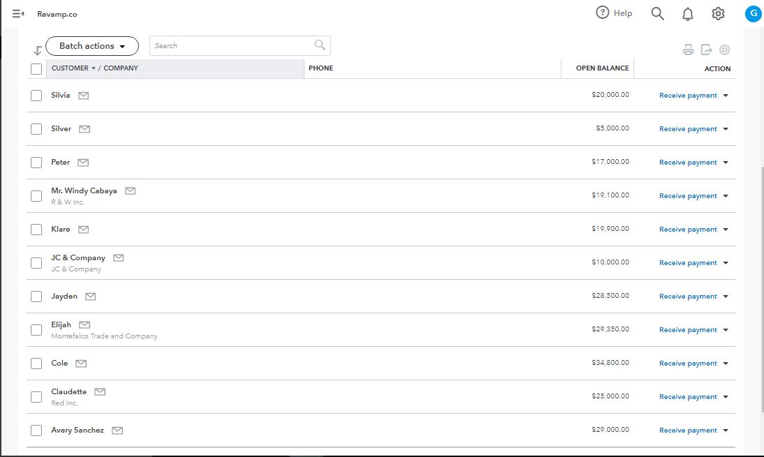Click the print list icon
The width and height of the screenshot is (764, 457).
pos(688,50)
